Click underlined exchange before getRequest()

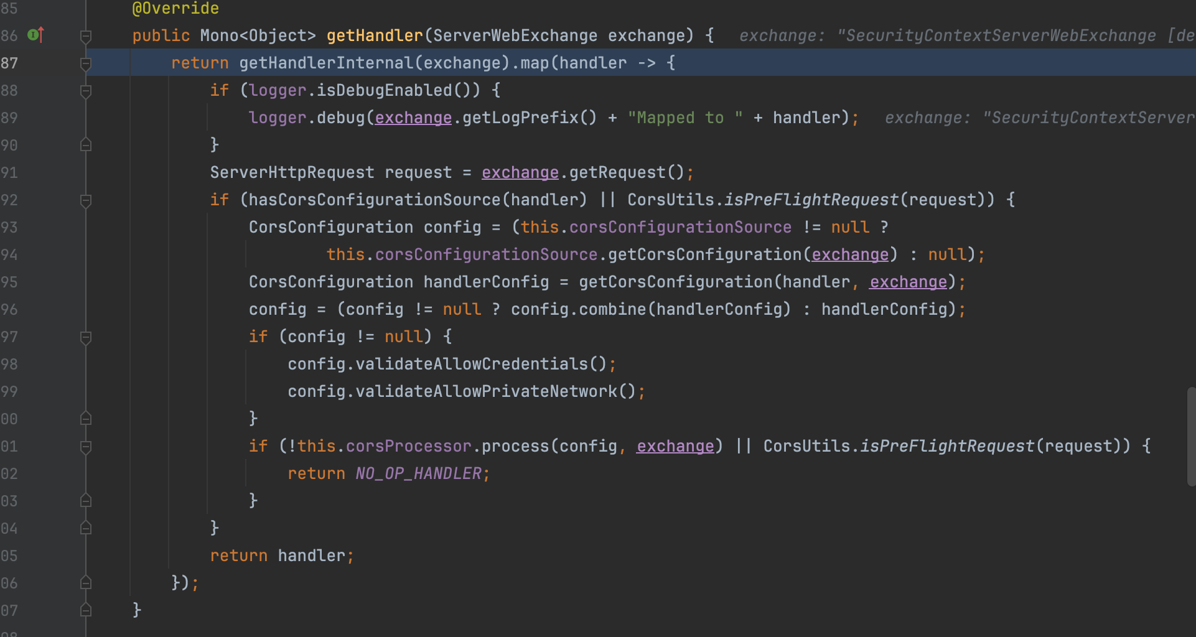[520, 172]
